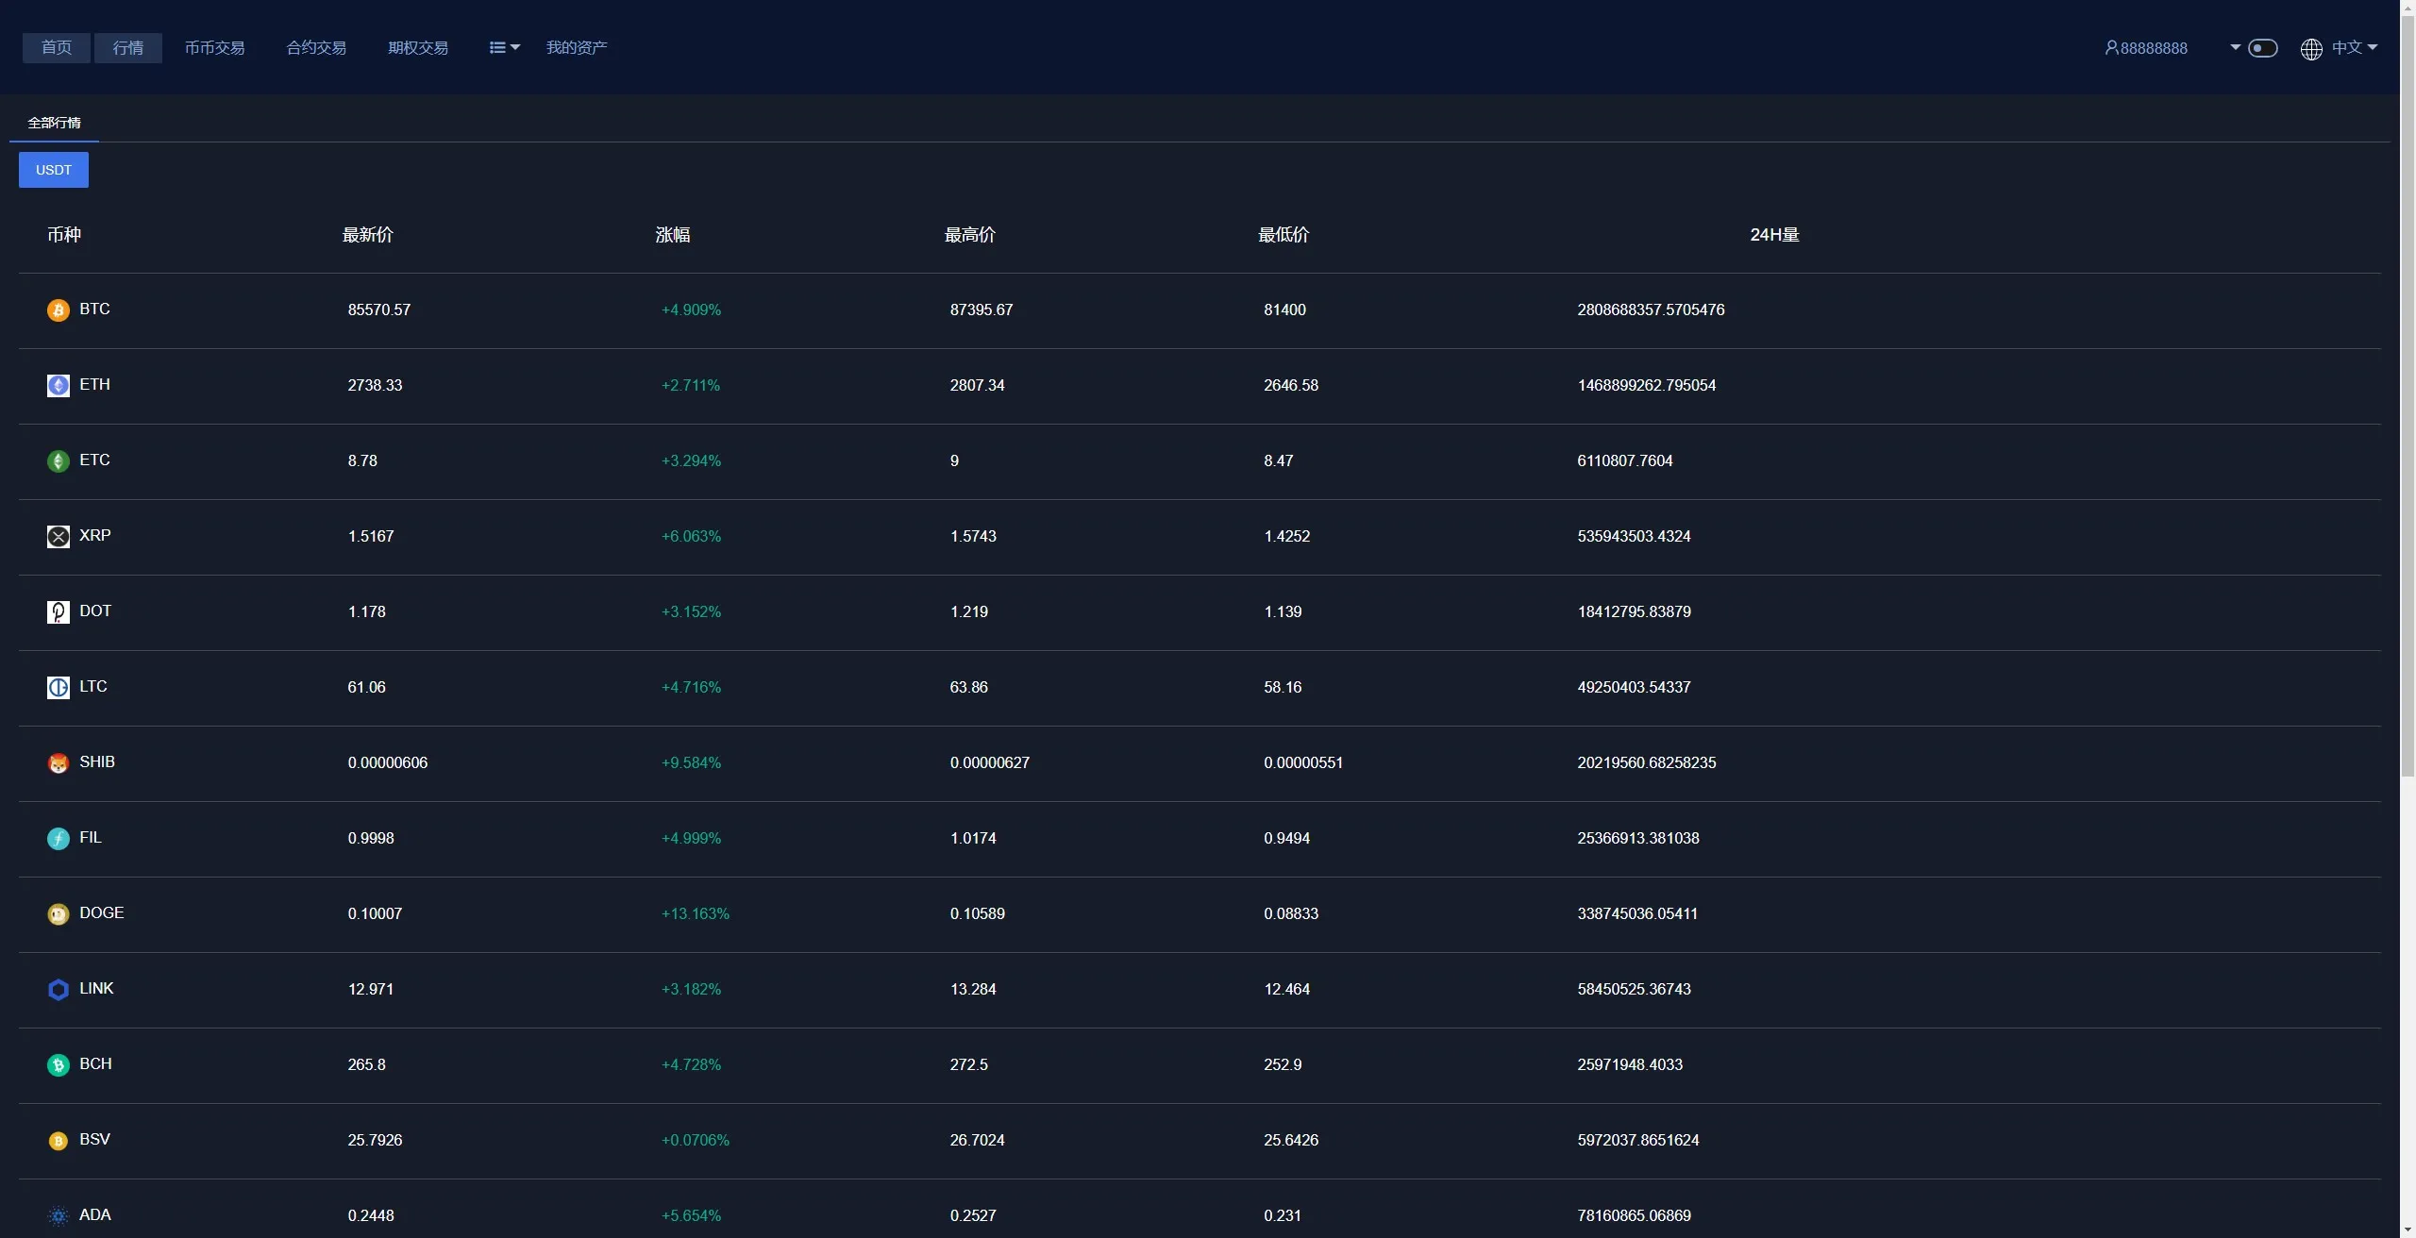Image resolution: width=2416 pixels, height=1238 pixels.
Task: Click the blue USDT filter button
Action: 54,170
